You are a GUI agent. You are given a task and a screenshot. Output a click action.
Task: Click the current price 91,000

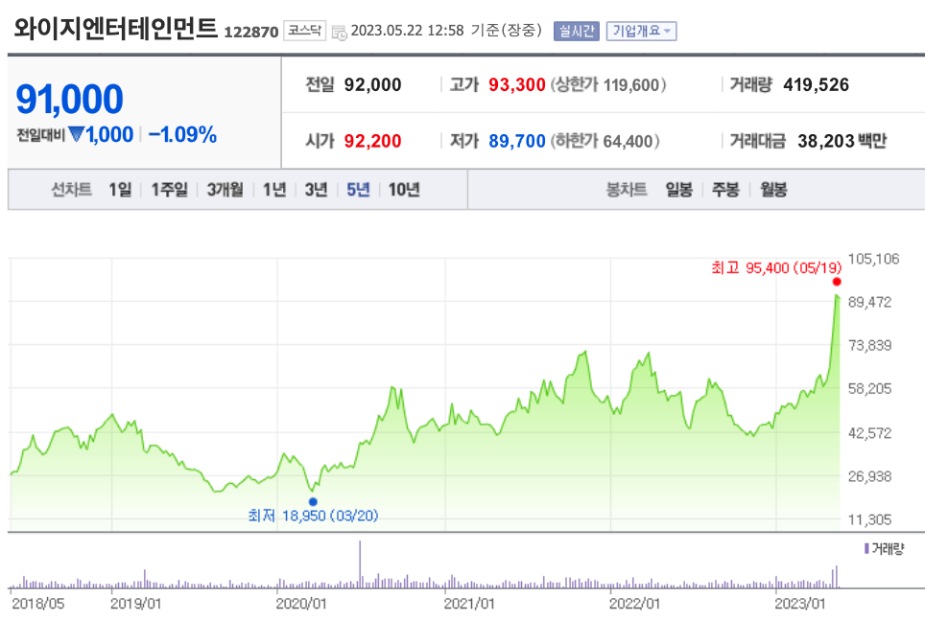tap(70, 99)
